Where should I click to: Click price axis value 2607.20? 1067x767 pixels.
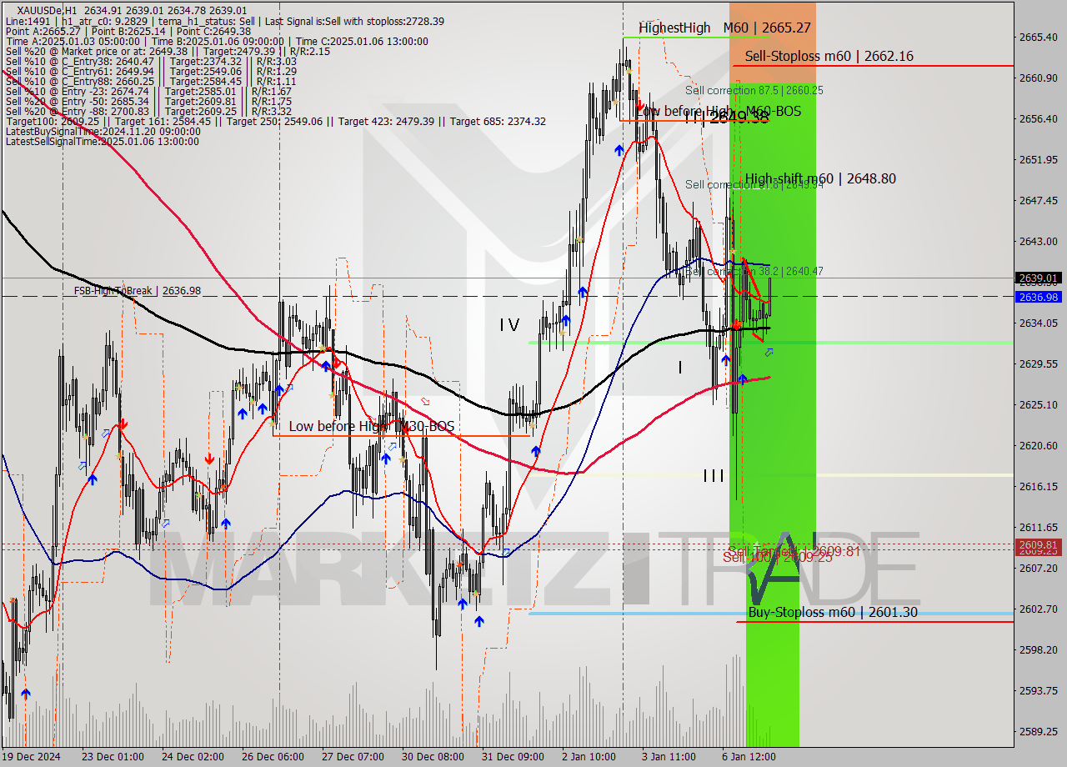[1038, 568]
